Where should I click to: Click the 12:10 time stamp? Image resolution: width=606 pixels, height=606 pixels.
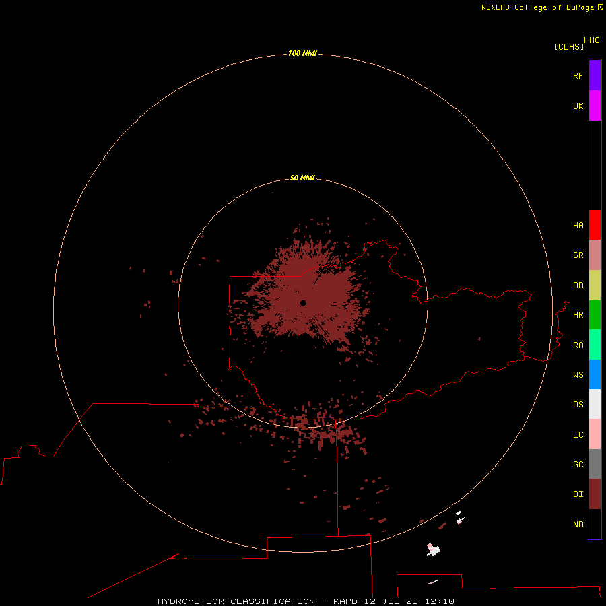click(440, 601)
